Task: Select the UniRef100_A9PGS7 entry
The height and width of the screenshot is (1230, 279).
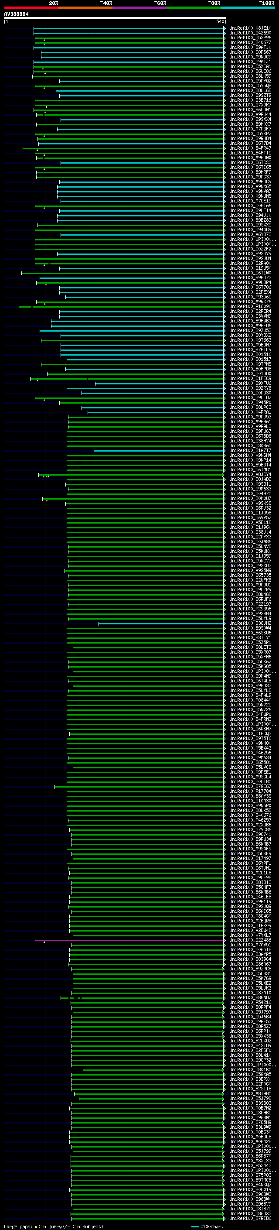Action: tap(250, 177)
